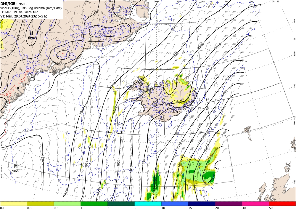This screenshot has width=296, height=210.
Task: Click the '64N' latitude label at right edge
Action: 295,86
